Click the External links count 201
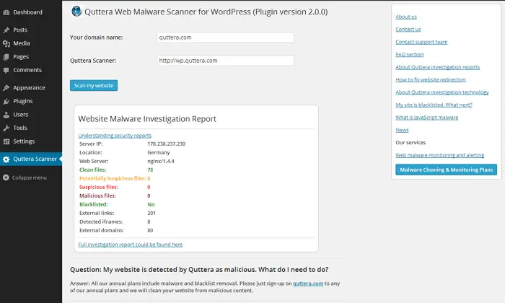The image size is (505, 303). coord(151,213)
